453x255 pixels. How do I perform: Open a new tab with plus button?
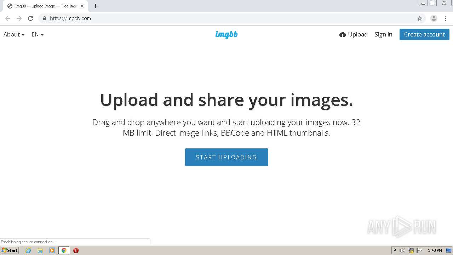[x=96, y=6]
